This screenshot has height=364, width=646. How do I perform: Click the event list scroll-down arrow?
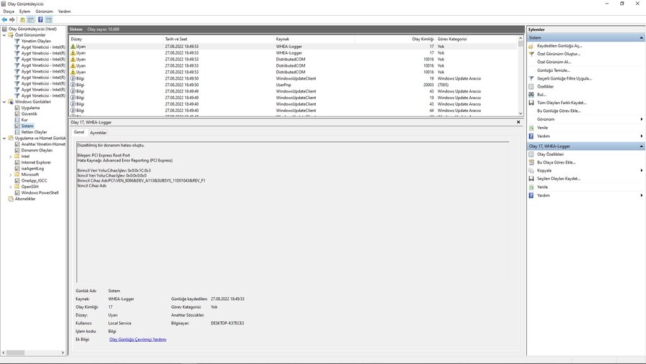(520, 113)
